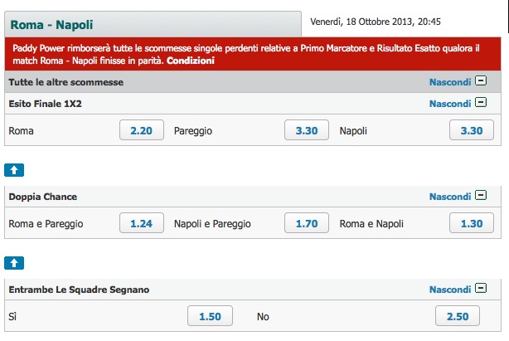
Task: Collapse Entrambe Le Squadre Segnano minus icon
Action: [481, 288]
